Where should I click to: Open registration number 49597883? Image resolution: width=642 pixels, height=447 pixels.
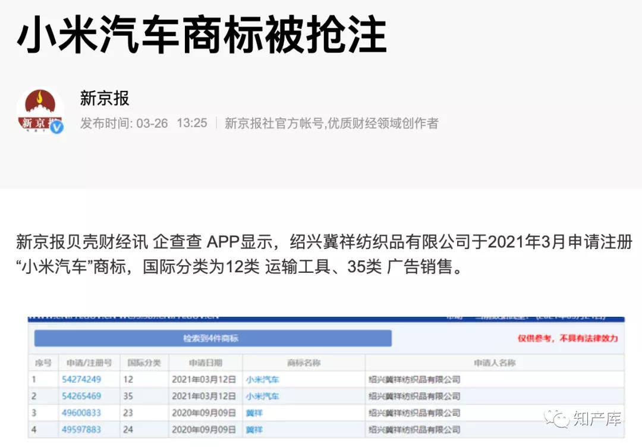click(x=81, y=429)
